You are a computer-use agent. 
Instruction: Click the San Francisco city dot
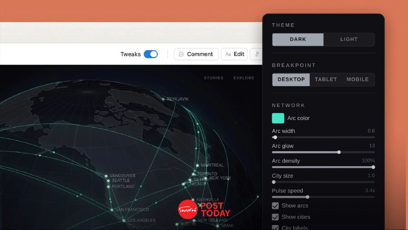click(x=112, y=210)
